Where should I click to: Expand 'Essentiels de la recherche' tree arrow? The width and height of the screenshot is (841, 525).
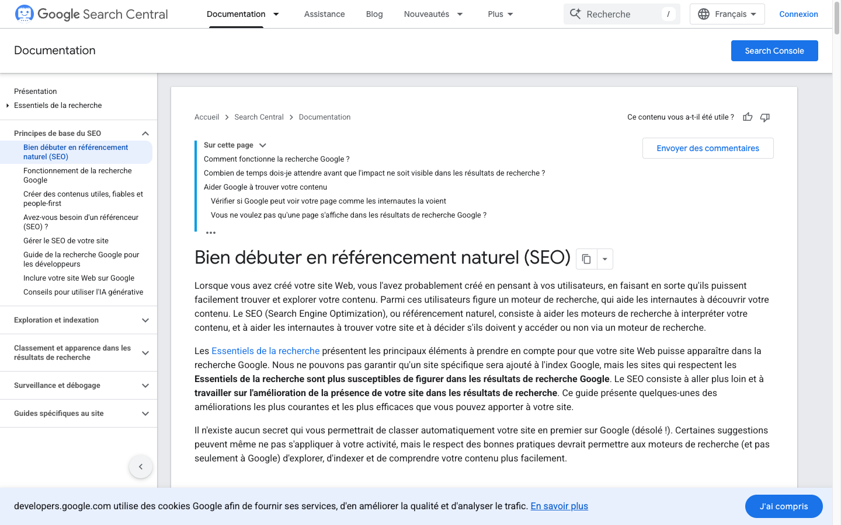pos(8,106)
